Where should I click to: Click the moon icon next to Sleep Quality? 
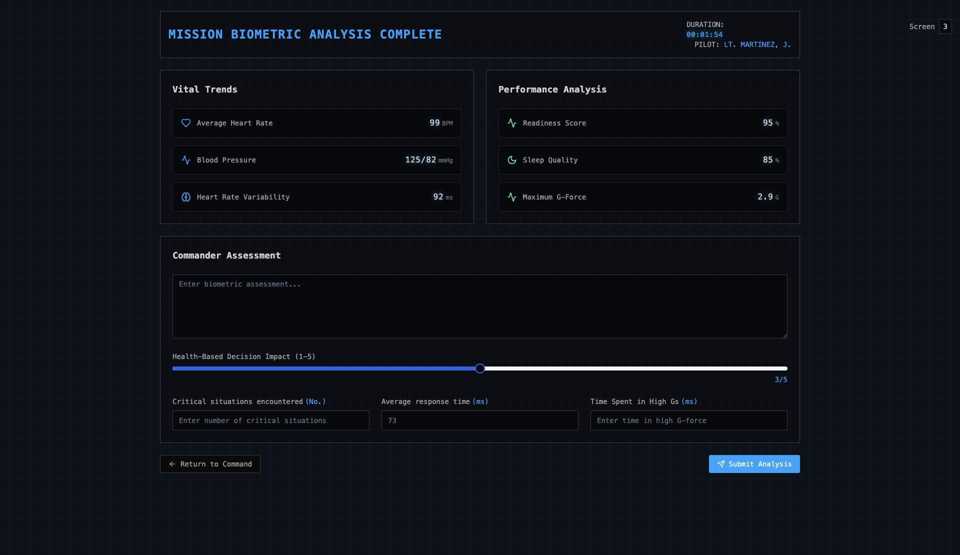[x=512, y=160]
